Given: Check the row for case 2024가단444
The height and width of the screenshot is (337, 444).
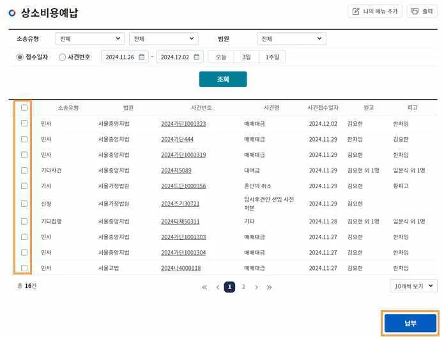Looking at the screenshot, I should coord(24,139).
